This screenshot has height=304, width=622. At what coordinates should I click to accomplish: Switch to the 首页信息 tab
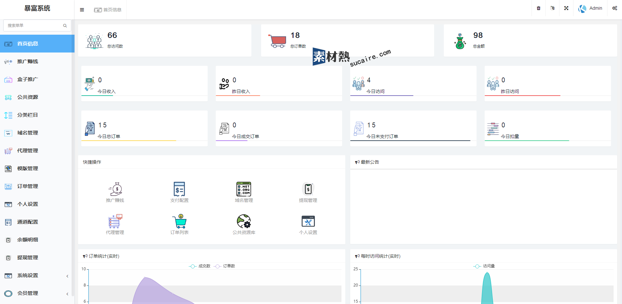[108, 10]
